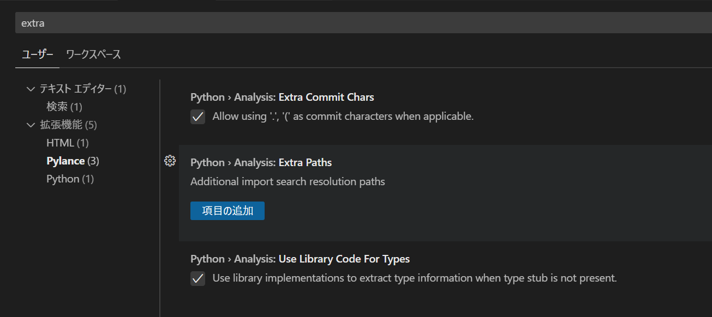The width and height of the screenshot is (712, 317).
Task: Select the ユーザー tab
Action: pos(37,54)
